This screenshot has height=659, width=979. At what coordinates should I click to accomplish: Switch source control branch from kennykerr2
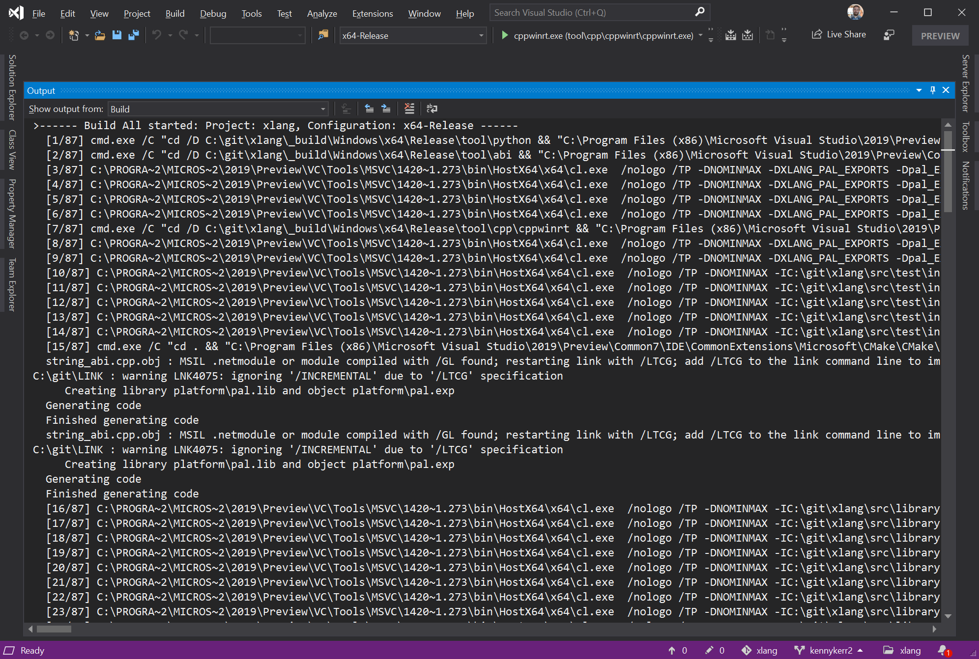(x=831, y=650)
